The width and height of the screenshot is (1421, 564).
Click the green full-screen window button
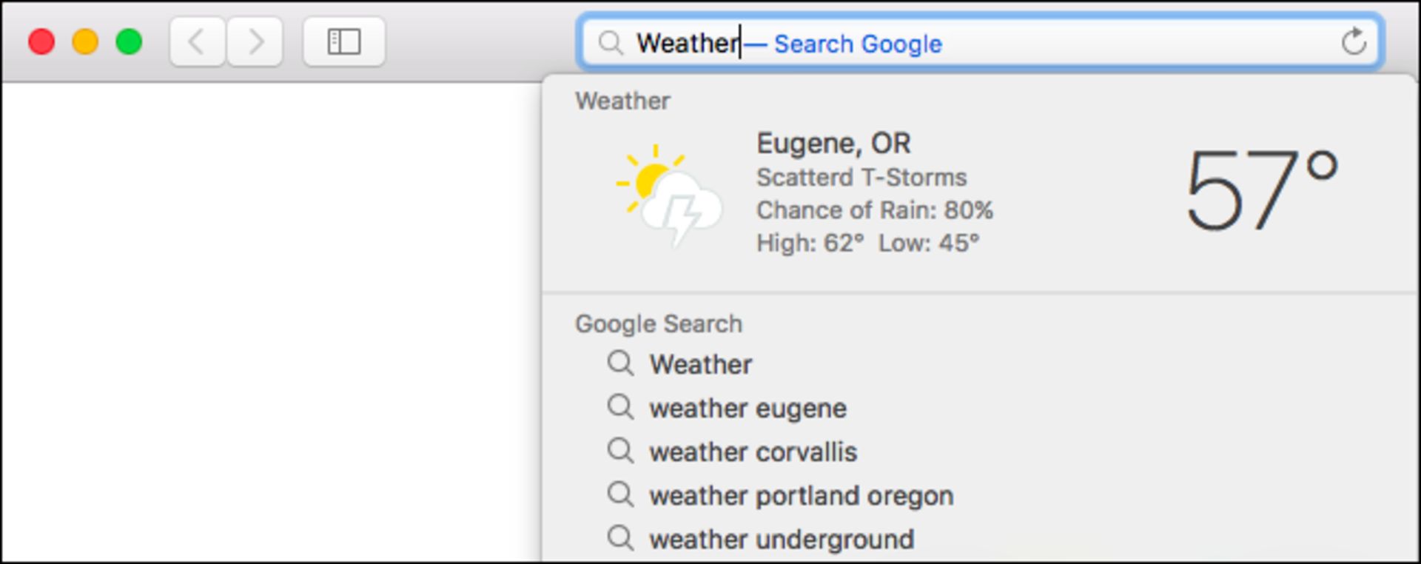pyautogui.click(x=129, y=41)
